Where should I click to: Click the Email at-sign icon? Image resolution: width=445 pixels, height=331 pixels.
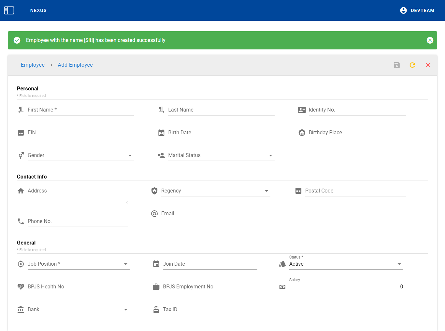(x=154, y=214)
